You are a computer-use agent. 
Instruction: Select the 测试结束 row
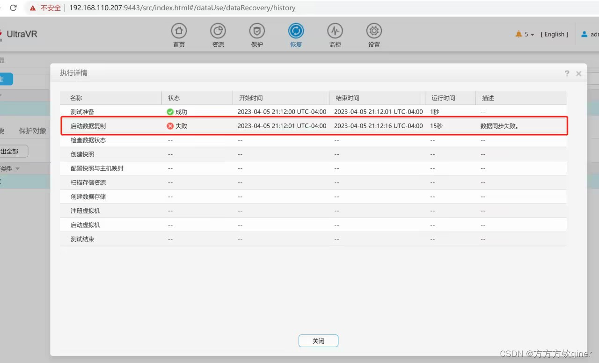(313, 239)
